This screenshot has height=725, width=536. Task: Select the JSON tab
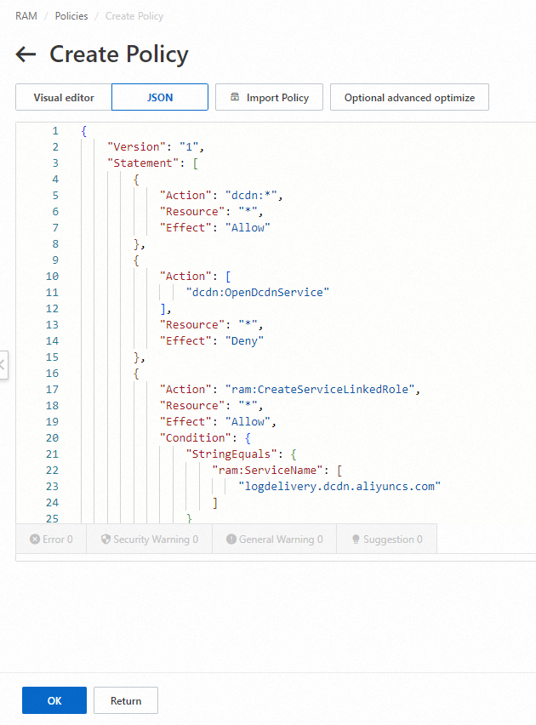coord(159,96)
